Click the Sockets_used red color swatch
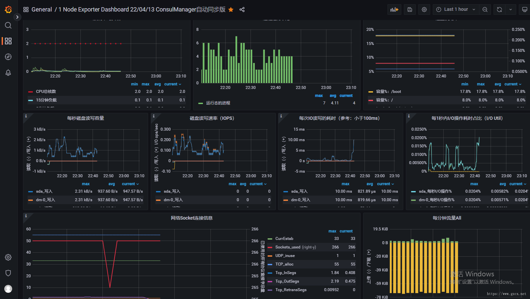 (270, 247)
